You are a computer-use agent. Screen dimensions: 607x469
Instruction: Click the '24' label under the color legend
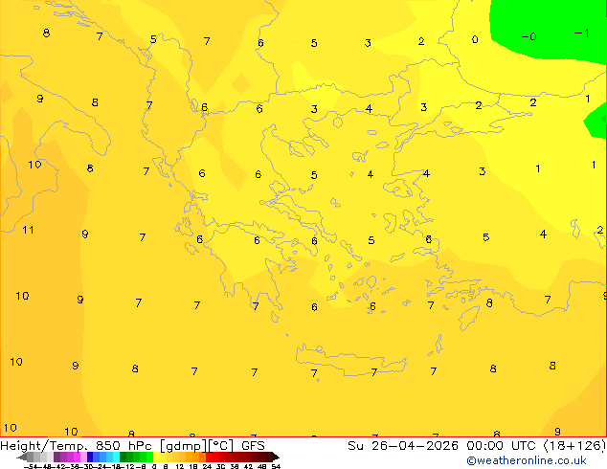pyautogui.click(x=207, y=466)
